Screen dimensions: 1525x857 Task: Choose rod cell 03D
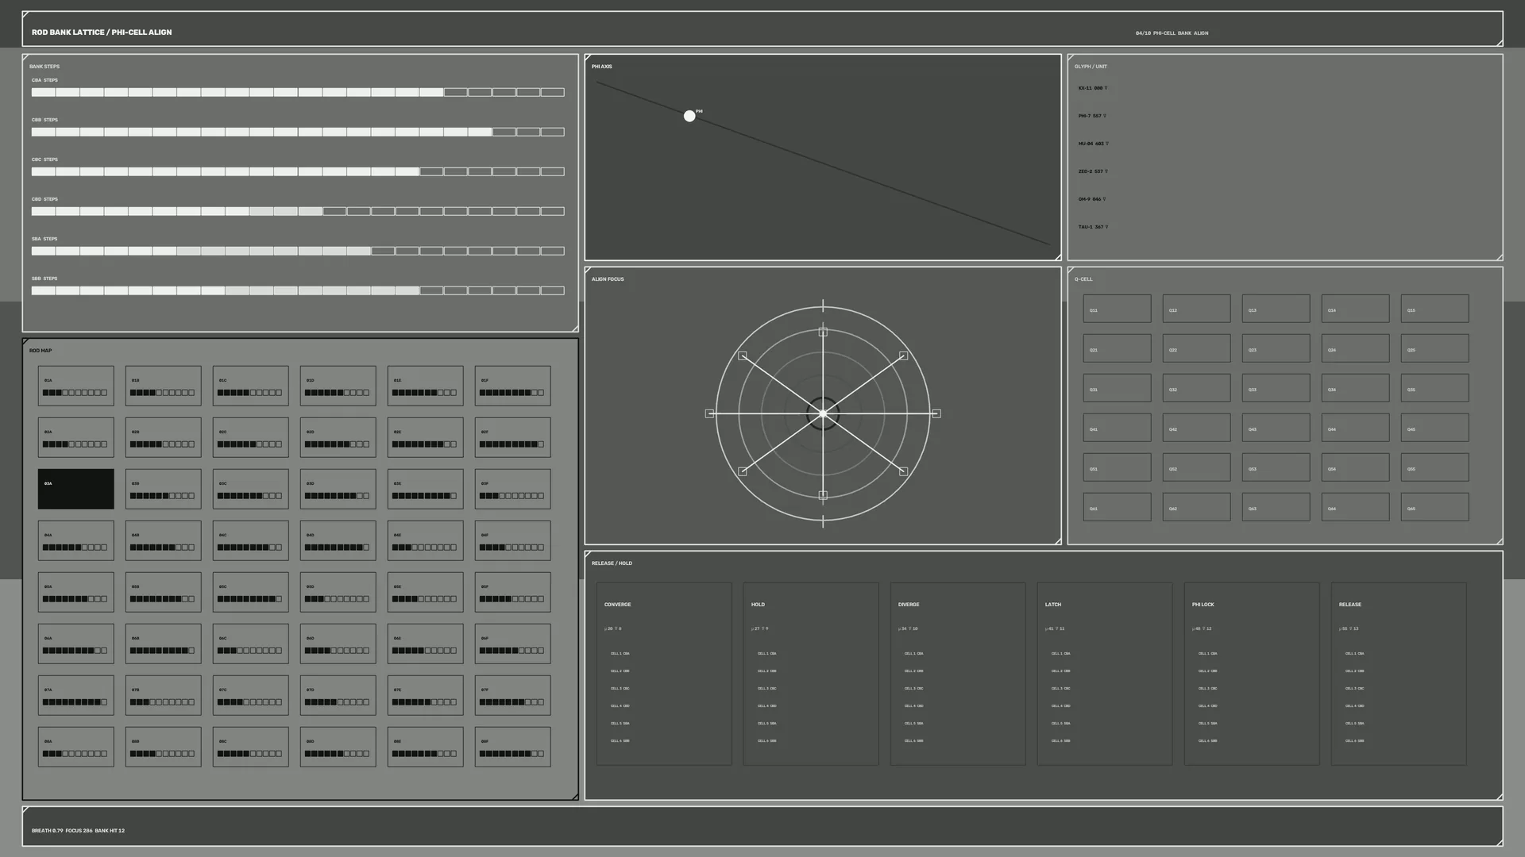338,489
